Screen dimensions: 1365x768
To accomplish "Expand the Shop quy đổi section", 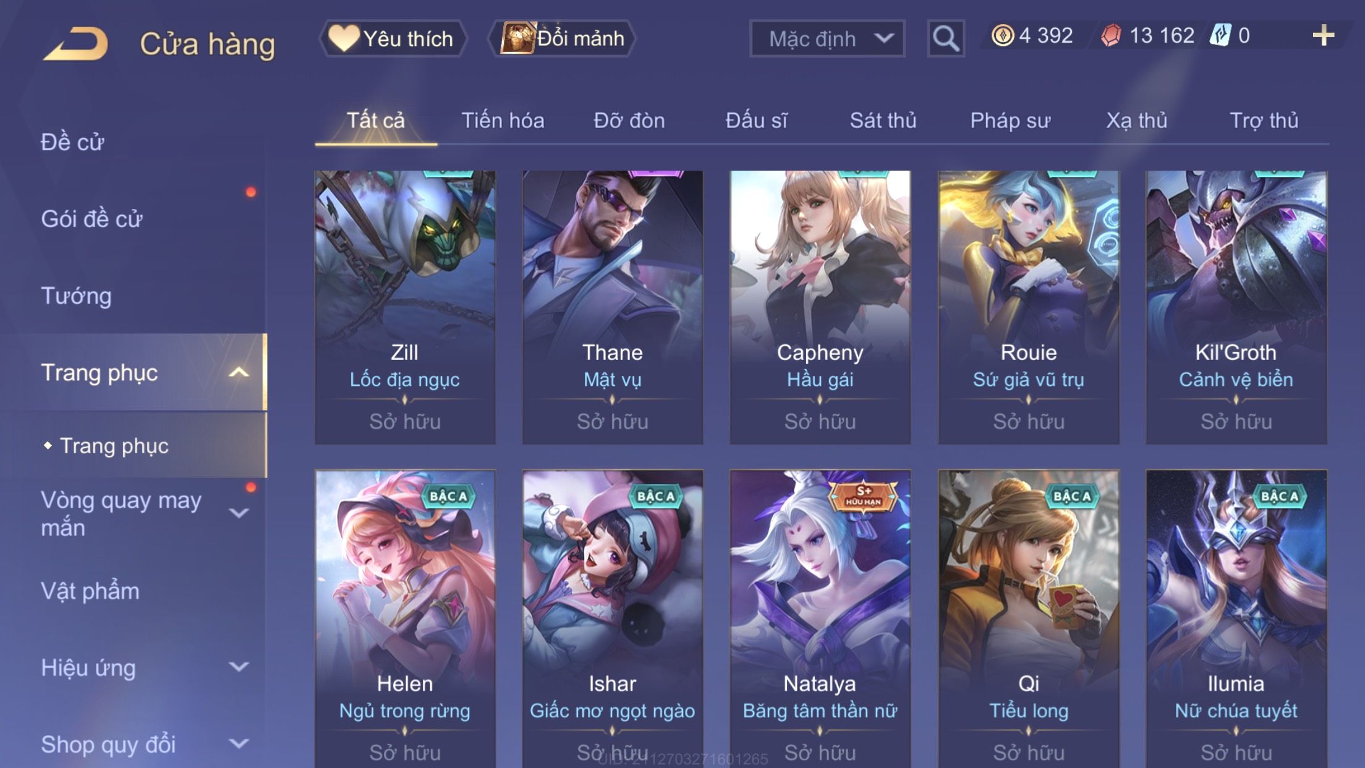I will (x=239, y=743).
